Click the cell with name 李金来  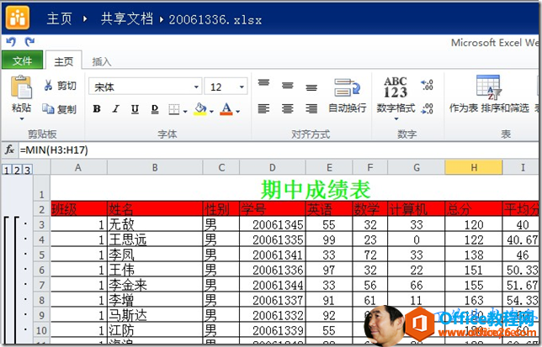coord(155,285)
